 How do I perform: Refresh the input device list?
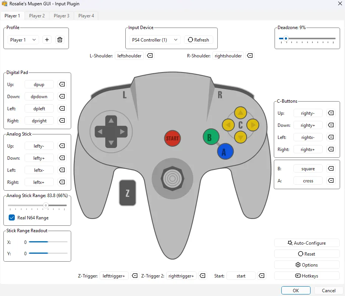click(x=198, y=40)
